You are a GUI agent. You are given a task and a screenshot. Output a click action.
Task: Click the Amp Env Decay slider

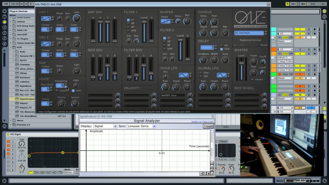[x=100, y=31]
